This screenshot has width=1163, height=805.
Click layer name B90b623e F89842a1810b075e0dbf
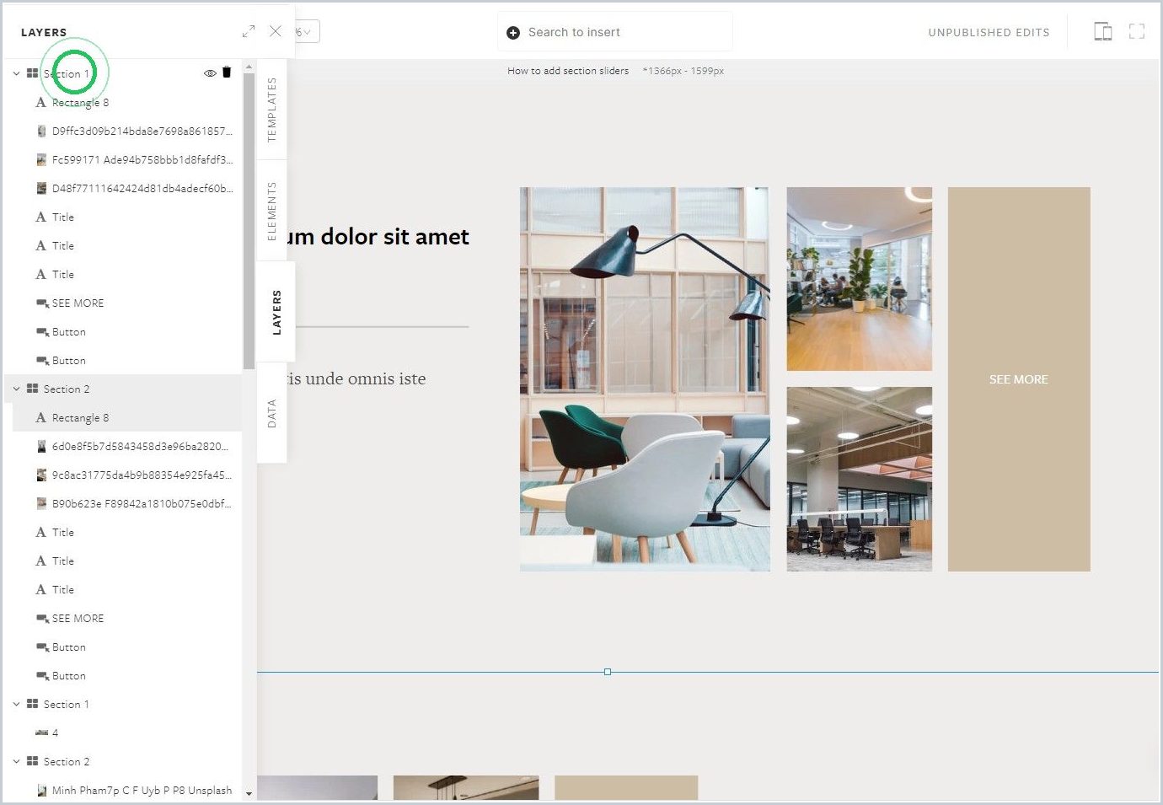pyautogui.click(x=142, y=504)
